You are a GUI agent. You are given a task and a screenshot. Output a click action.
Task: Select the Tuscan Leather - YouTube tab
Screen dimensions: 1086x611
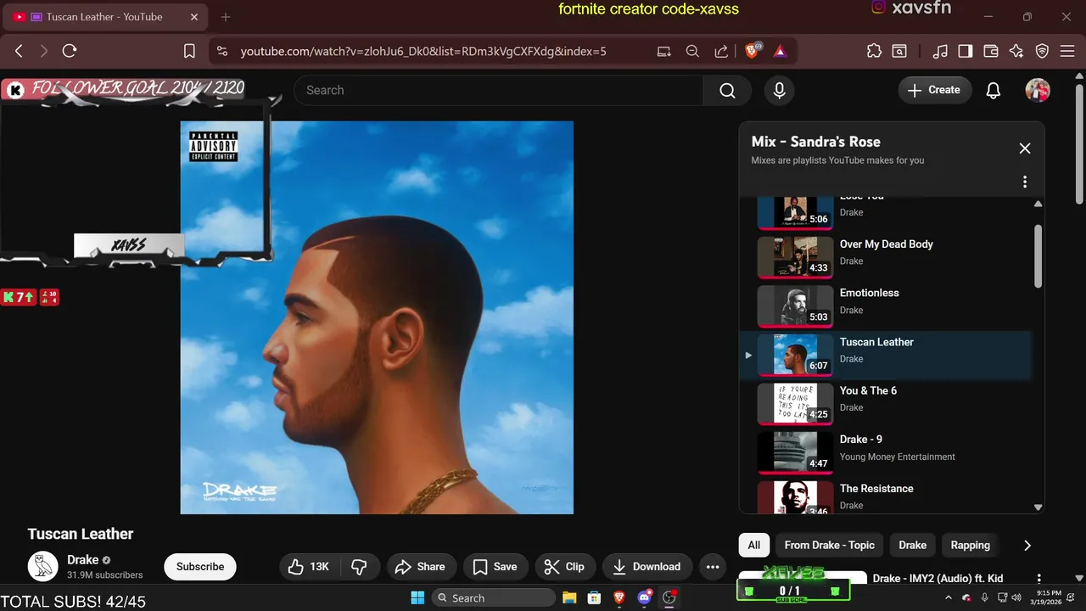click(x=104, y=17)
